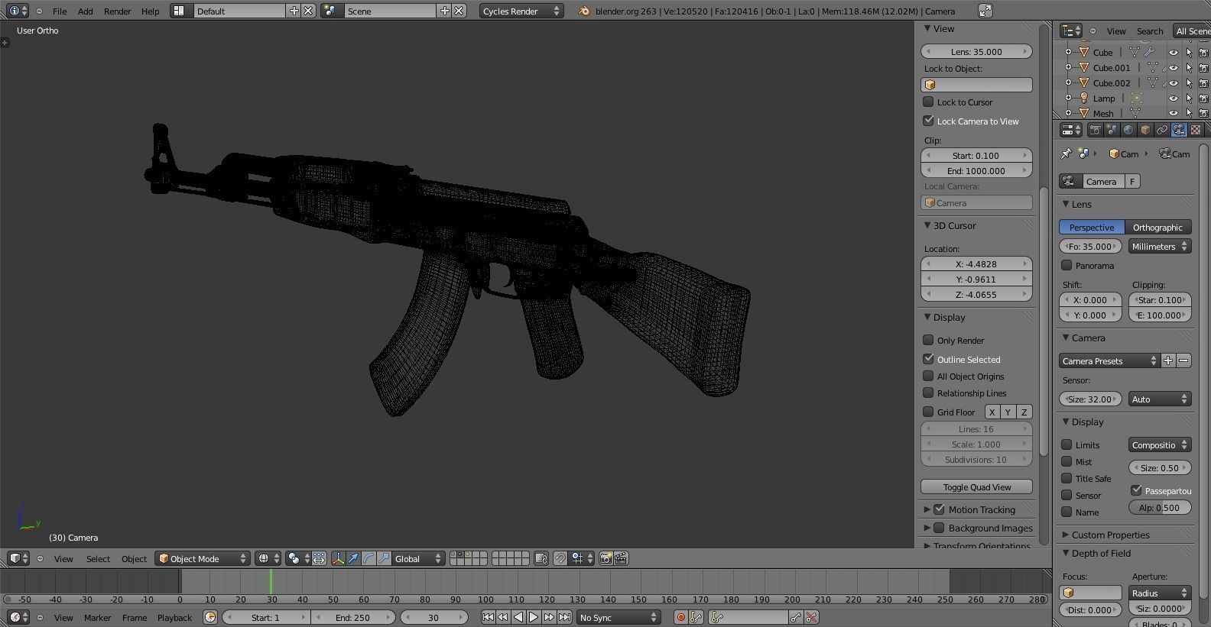Screen dimensions: 1211x627
Task: Enable All Object Origins checkbox
Action: coord(928,376)
